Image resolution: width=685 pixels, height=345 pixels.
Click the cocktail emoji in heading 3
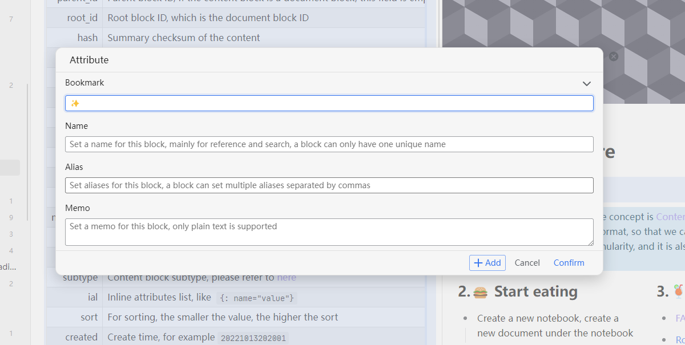(x=678, y=292)
